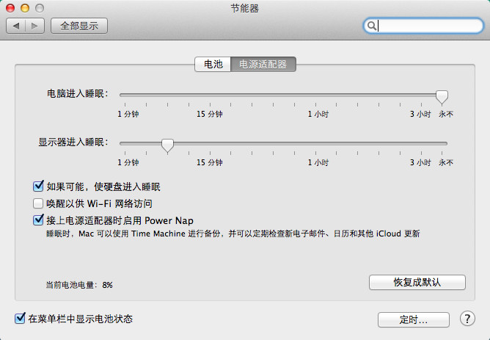This screenshot has width=490, height=340.
Task: Click the back navigation arrow
Action: (x=17, y=26)
